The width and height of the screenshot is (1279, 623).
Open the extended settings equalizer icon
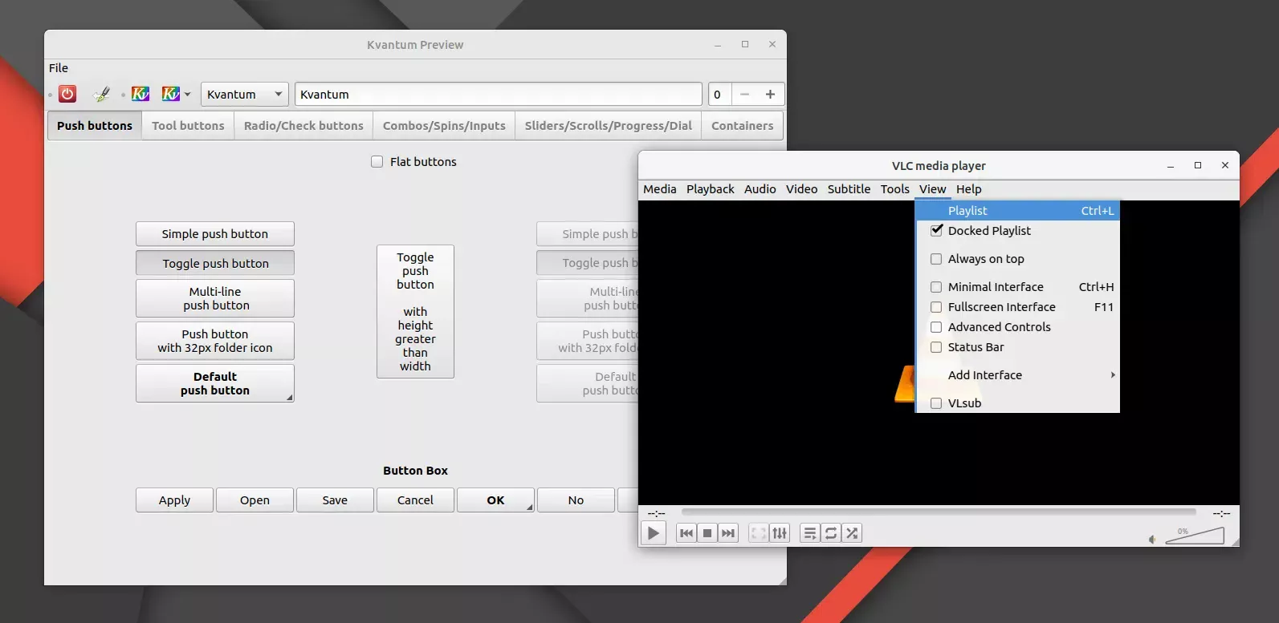click(780, 533)
